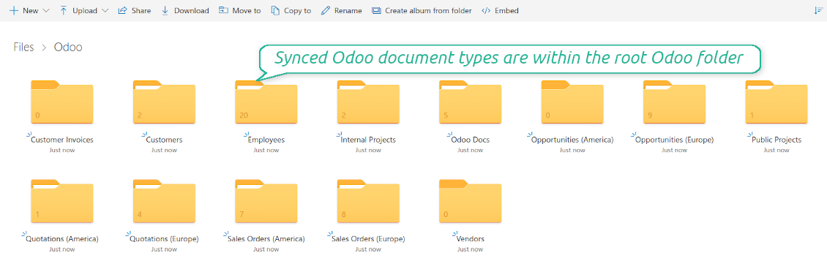This screenshot has width=827, height=269.
Task: Click Sales Orders (America) name label
Action: (266, 239)
